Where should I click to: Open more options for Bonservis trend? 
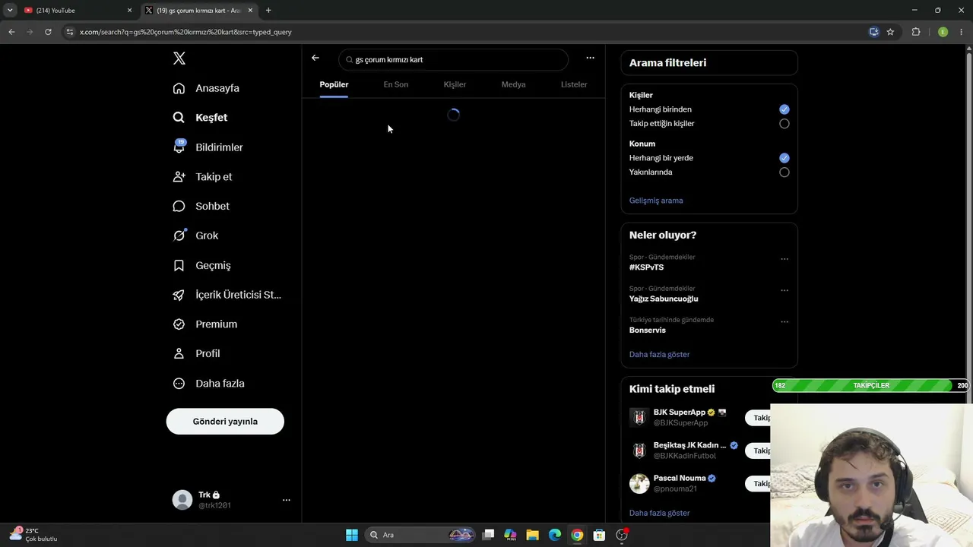784,321
